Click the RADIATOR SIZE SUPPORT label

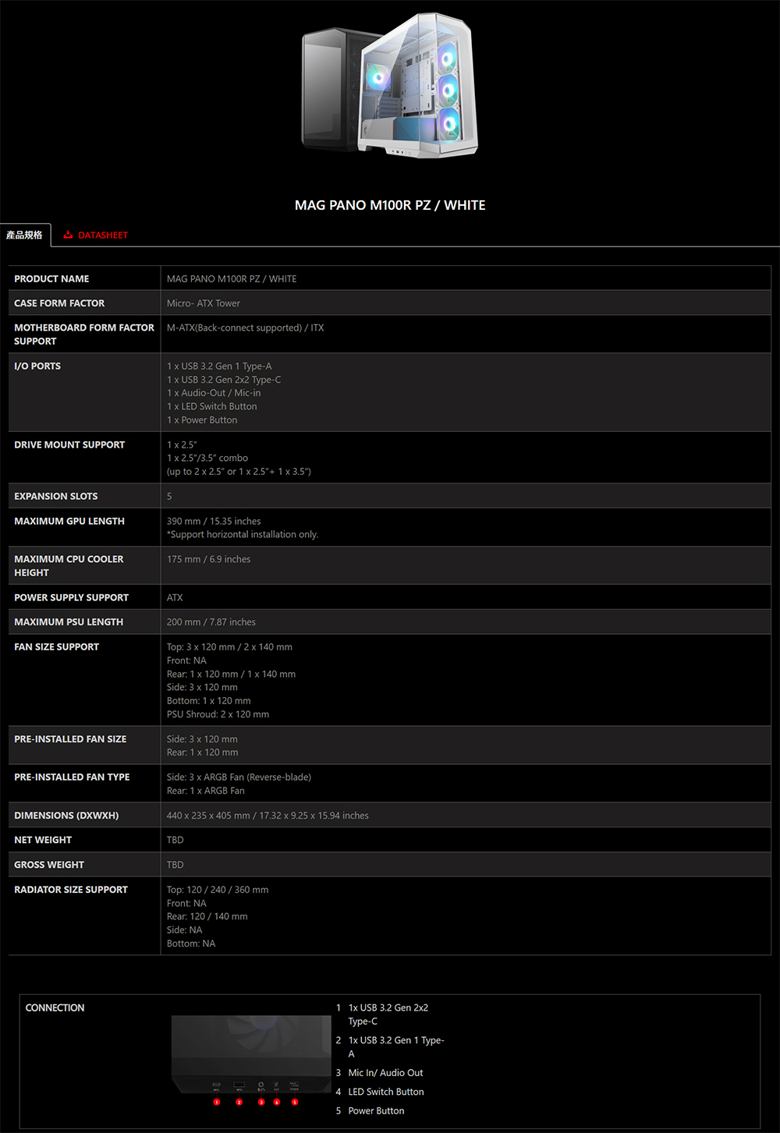pos(71,890)
